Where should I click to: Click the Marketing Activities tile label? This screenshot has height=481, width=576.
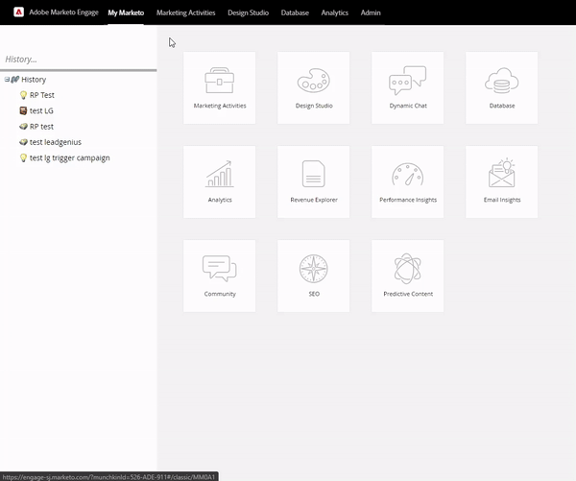pyautogui.click(x=220, y=106)
